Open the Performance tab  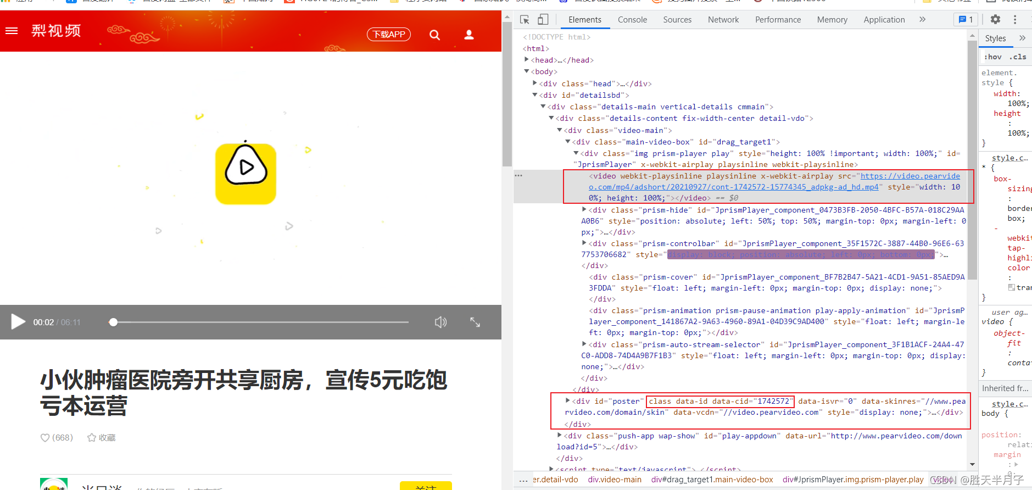point(778,20)
